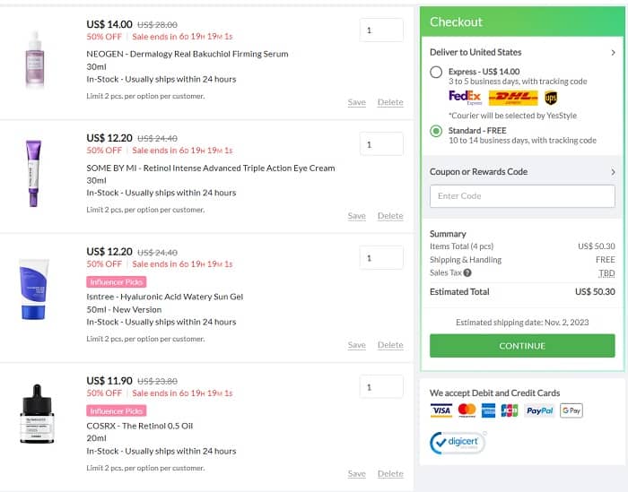Open the DigiCert security seal

coord(457,443)
